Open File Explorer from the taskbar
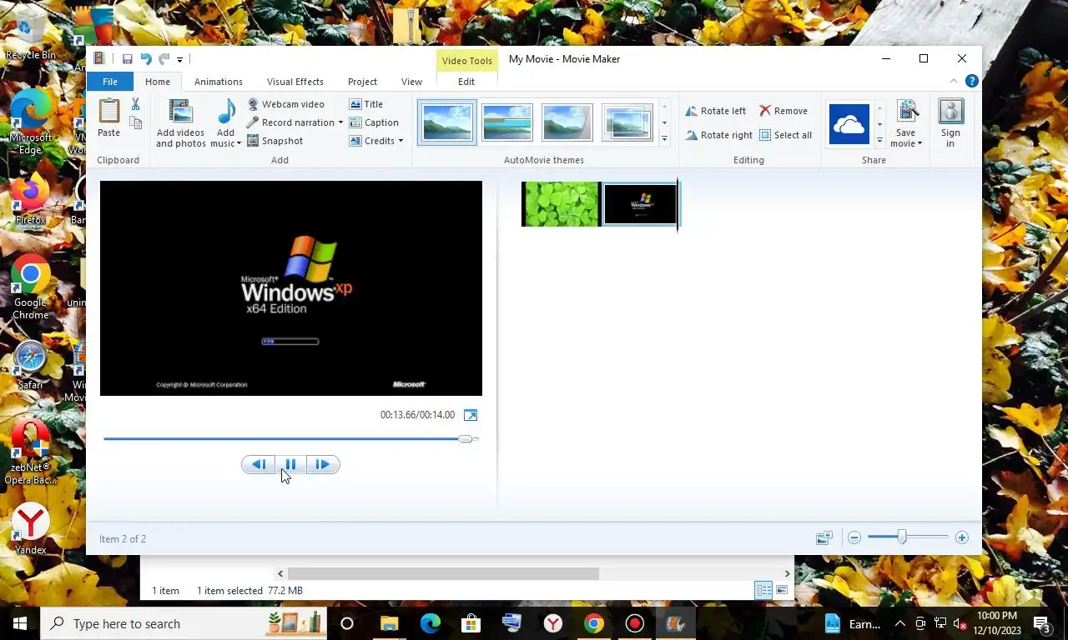 point(389,623)
